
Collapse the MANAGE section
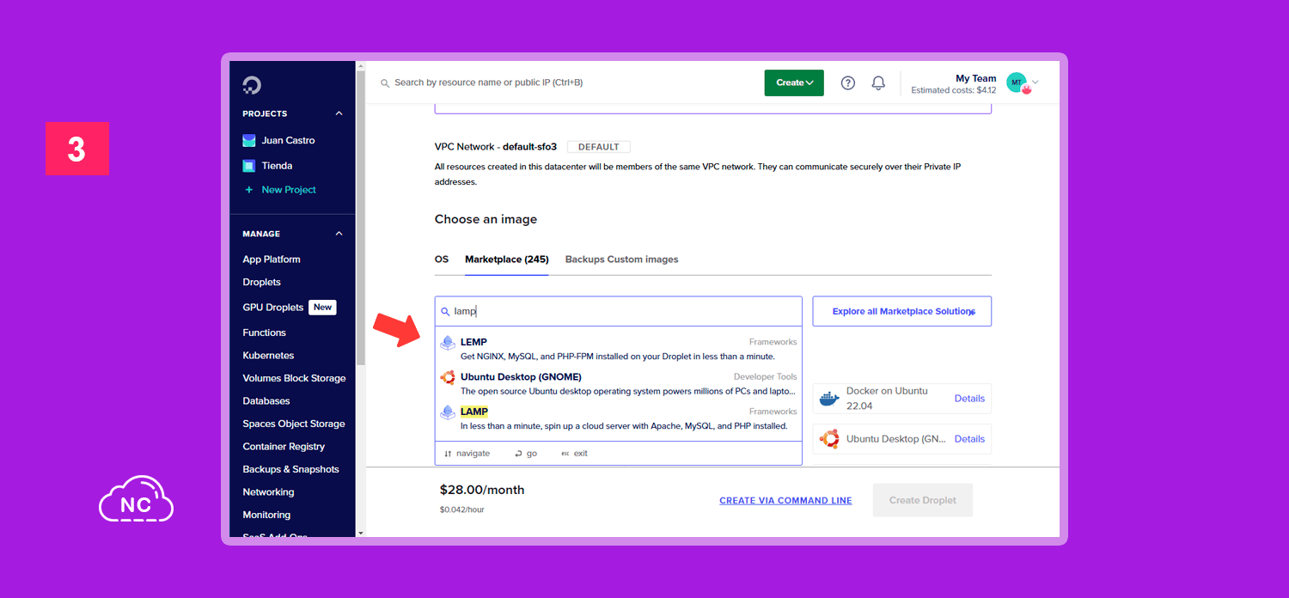pyautogui.click(x=339, y=234)
